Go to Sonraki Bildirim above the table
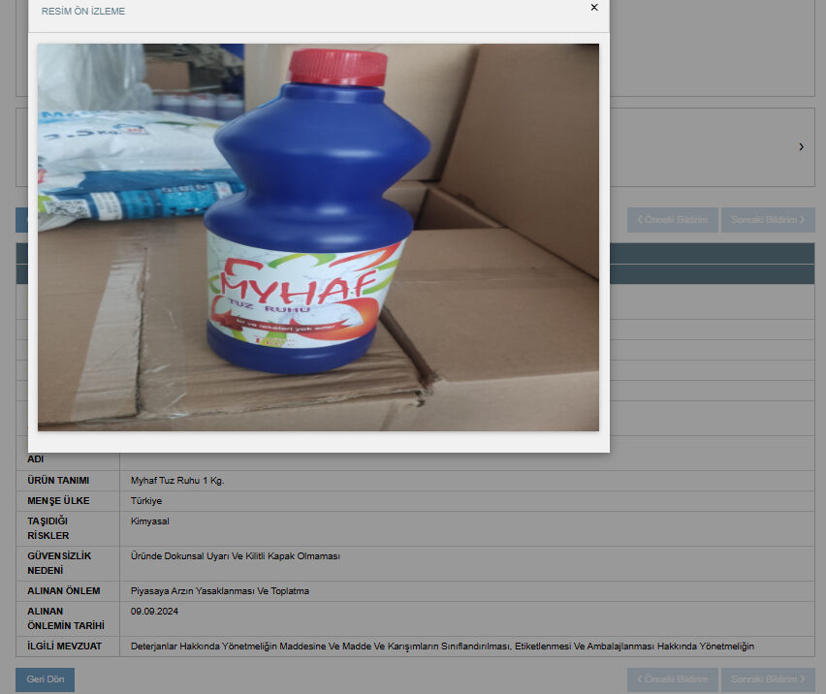 [x=767, y=220]
